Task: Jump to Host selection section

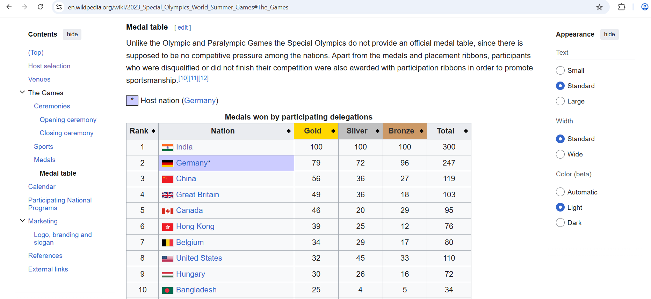Action: pos(49,66)
